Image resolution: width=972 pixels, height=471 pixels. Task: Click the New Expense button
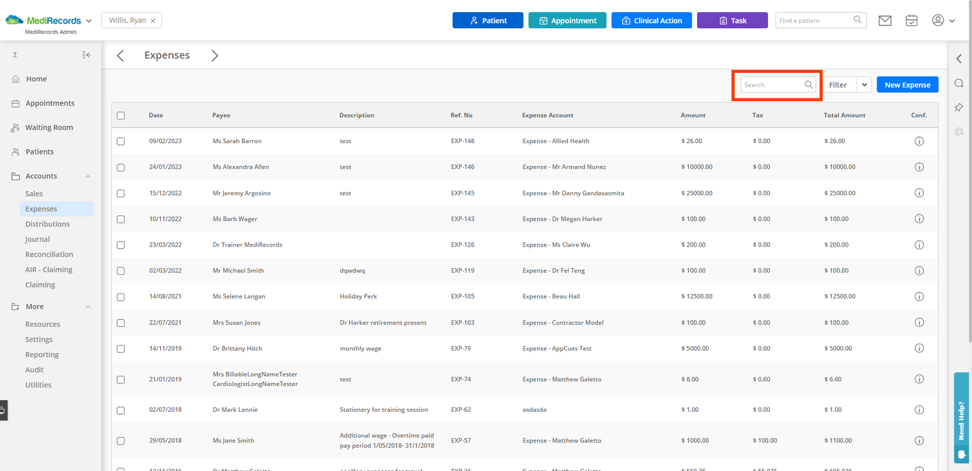pos(907,85)
